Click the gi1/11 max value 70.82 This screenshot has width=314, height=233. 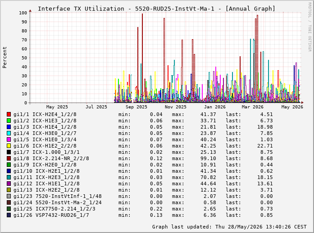tap(208, 177)
